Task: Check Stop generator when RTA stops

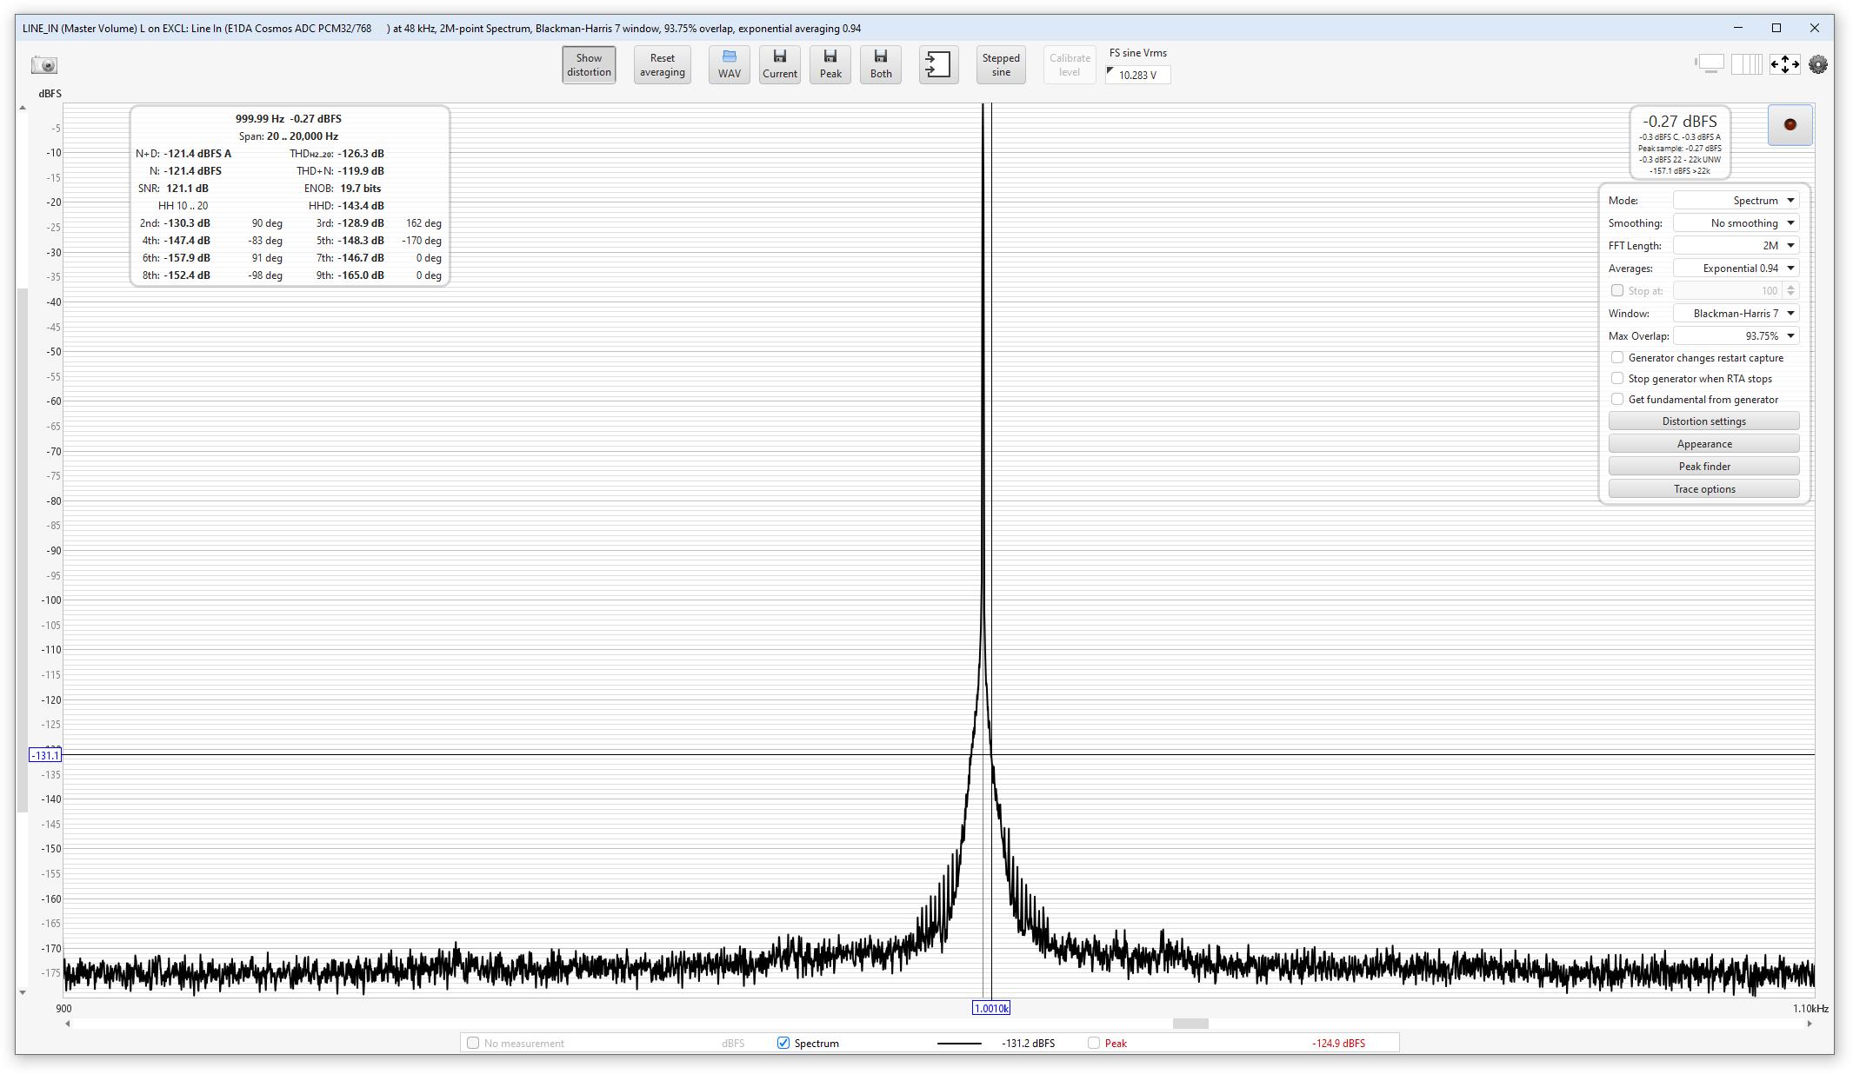Action: coord(1616,379)
